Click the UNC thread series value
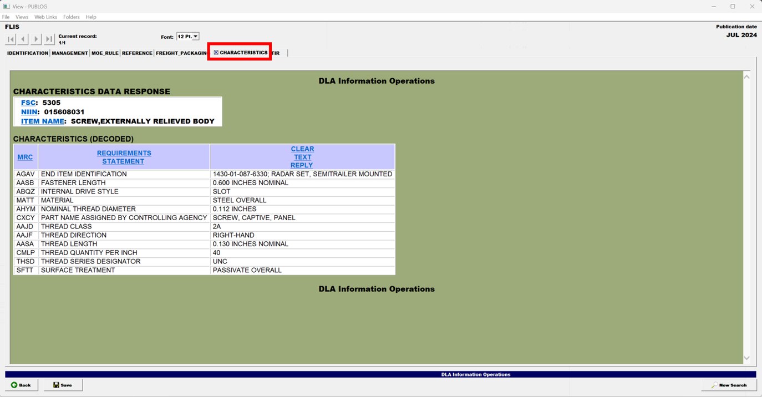This screenshot has height=397, width=762. coord(220,261)
